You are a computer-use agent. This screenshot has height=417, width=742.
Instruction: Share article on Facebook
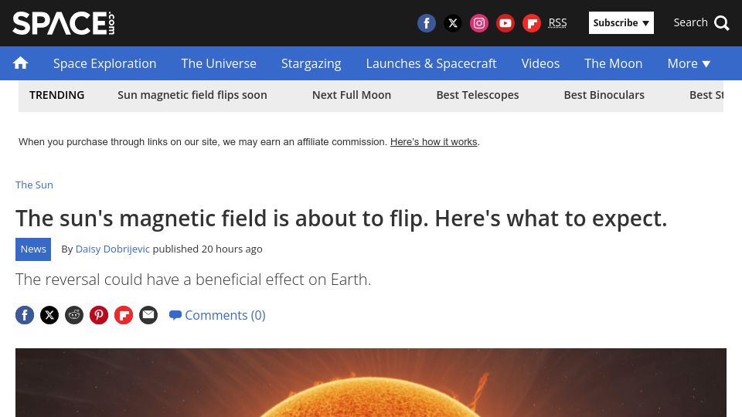pyautogui.click(x=25, y=315)
